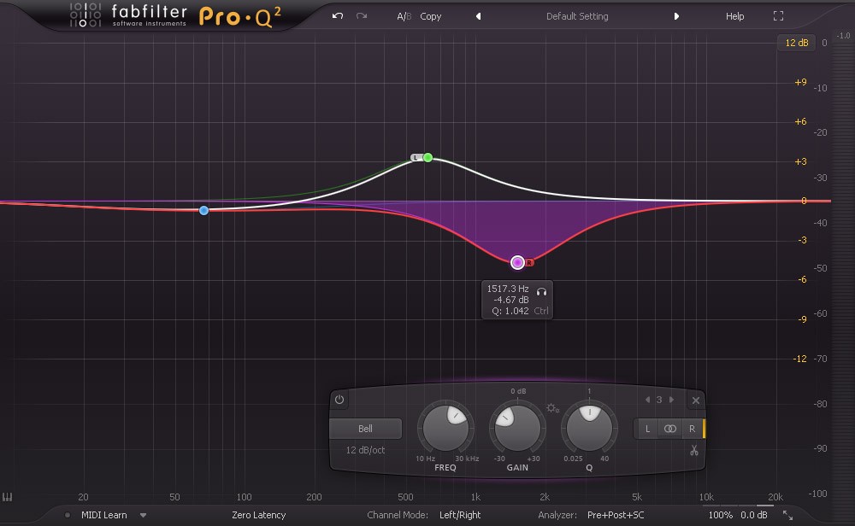Viewport: 855px width, 526px height.
Task: Enable MIDI Learn
Action: pos(103,515)
